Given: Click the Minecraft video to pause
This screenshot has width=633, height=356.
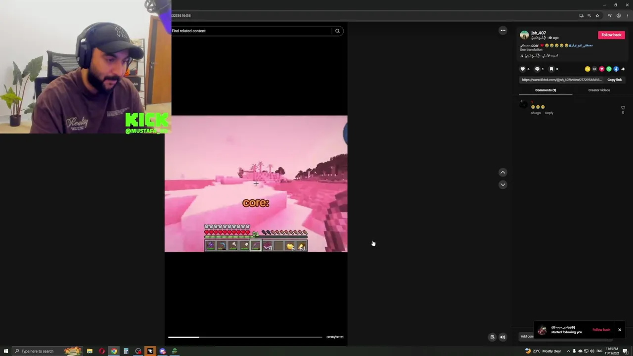Looking at the screenshot, I should (256, 184).
